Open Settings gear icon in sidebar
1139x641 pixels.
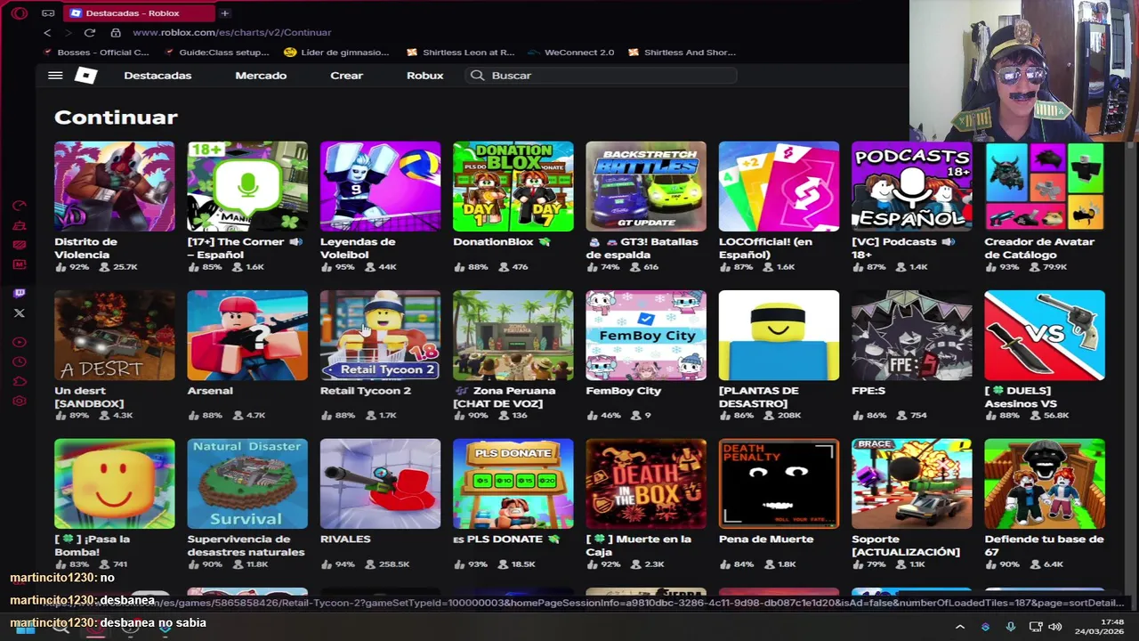tap(20, 401)
